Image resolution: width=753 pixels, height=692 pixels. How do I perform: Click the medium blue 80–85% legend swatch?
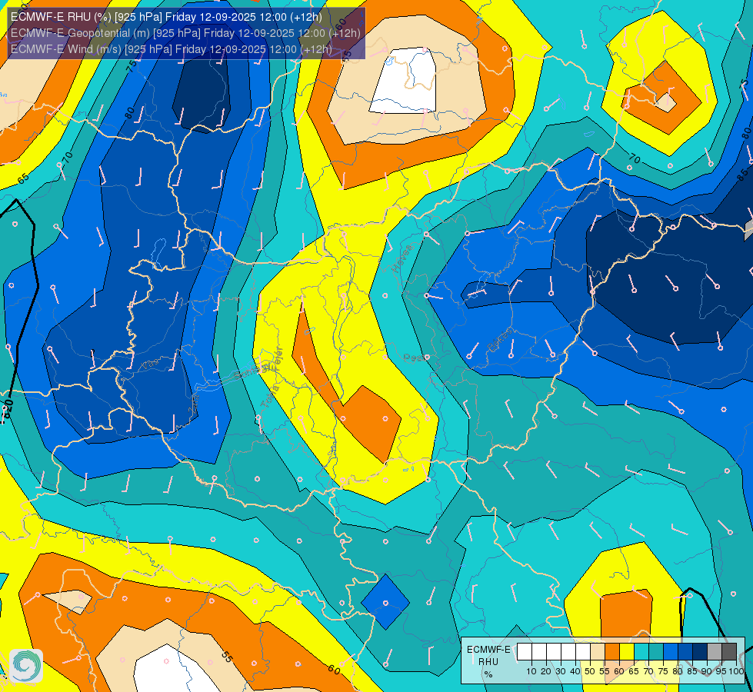[685, 652]
